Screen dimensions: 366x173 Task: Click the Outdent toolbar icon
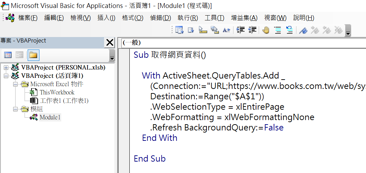pyautogui.click(x=252, y=30)
